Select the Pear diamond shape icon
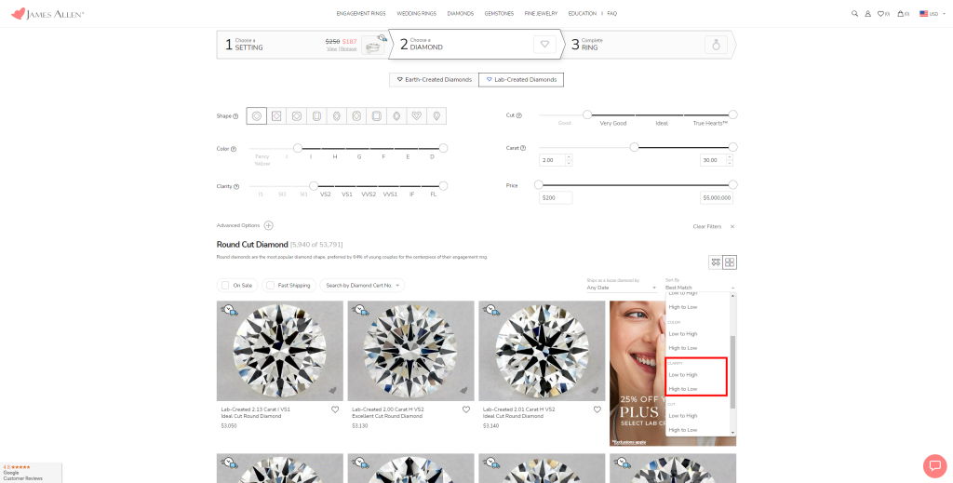 coord(436,116)
